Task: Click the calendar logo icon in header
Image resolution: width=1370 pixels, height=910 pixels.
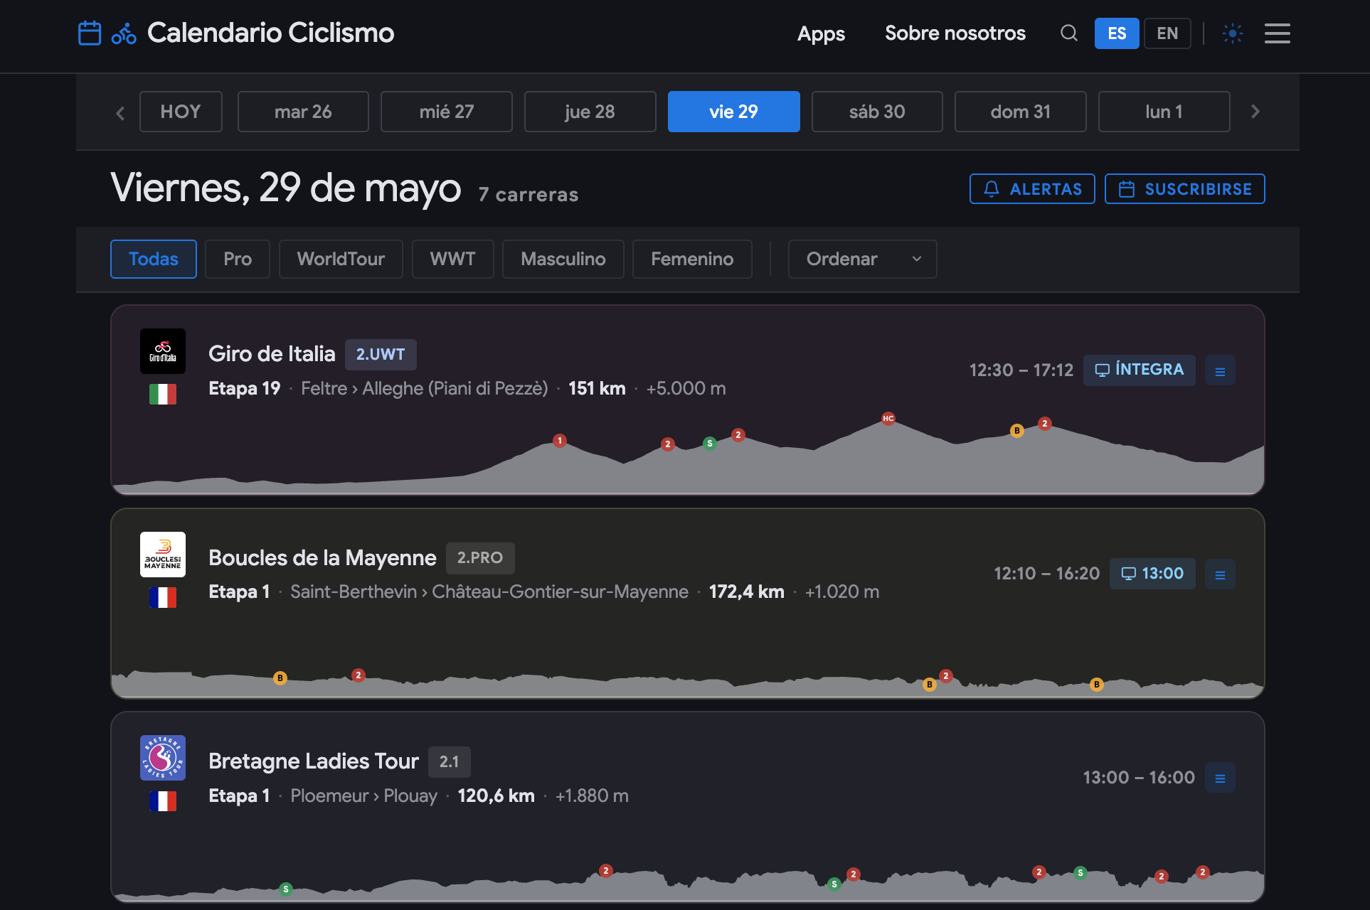Action: (x=90, y=33)
